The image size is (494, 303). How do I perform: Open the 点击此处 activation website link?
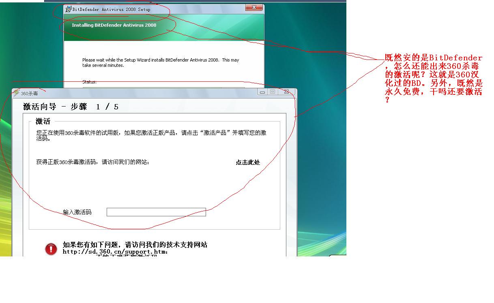(x=248, y=162)
